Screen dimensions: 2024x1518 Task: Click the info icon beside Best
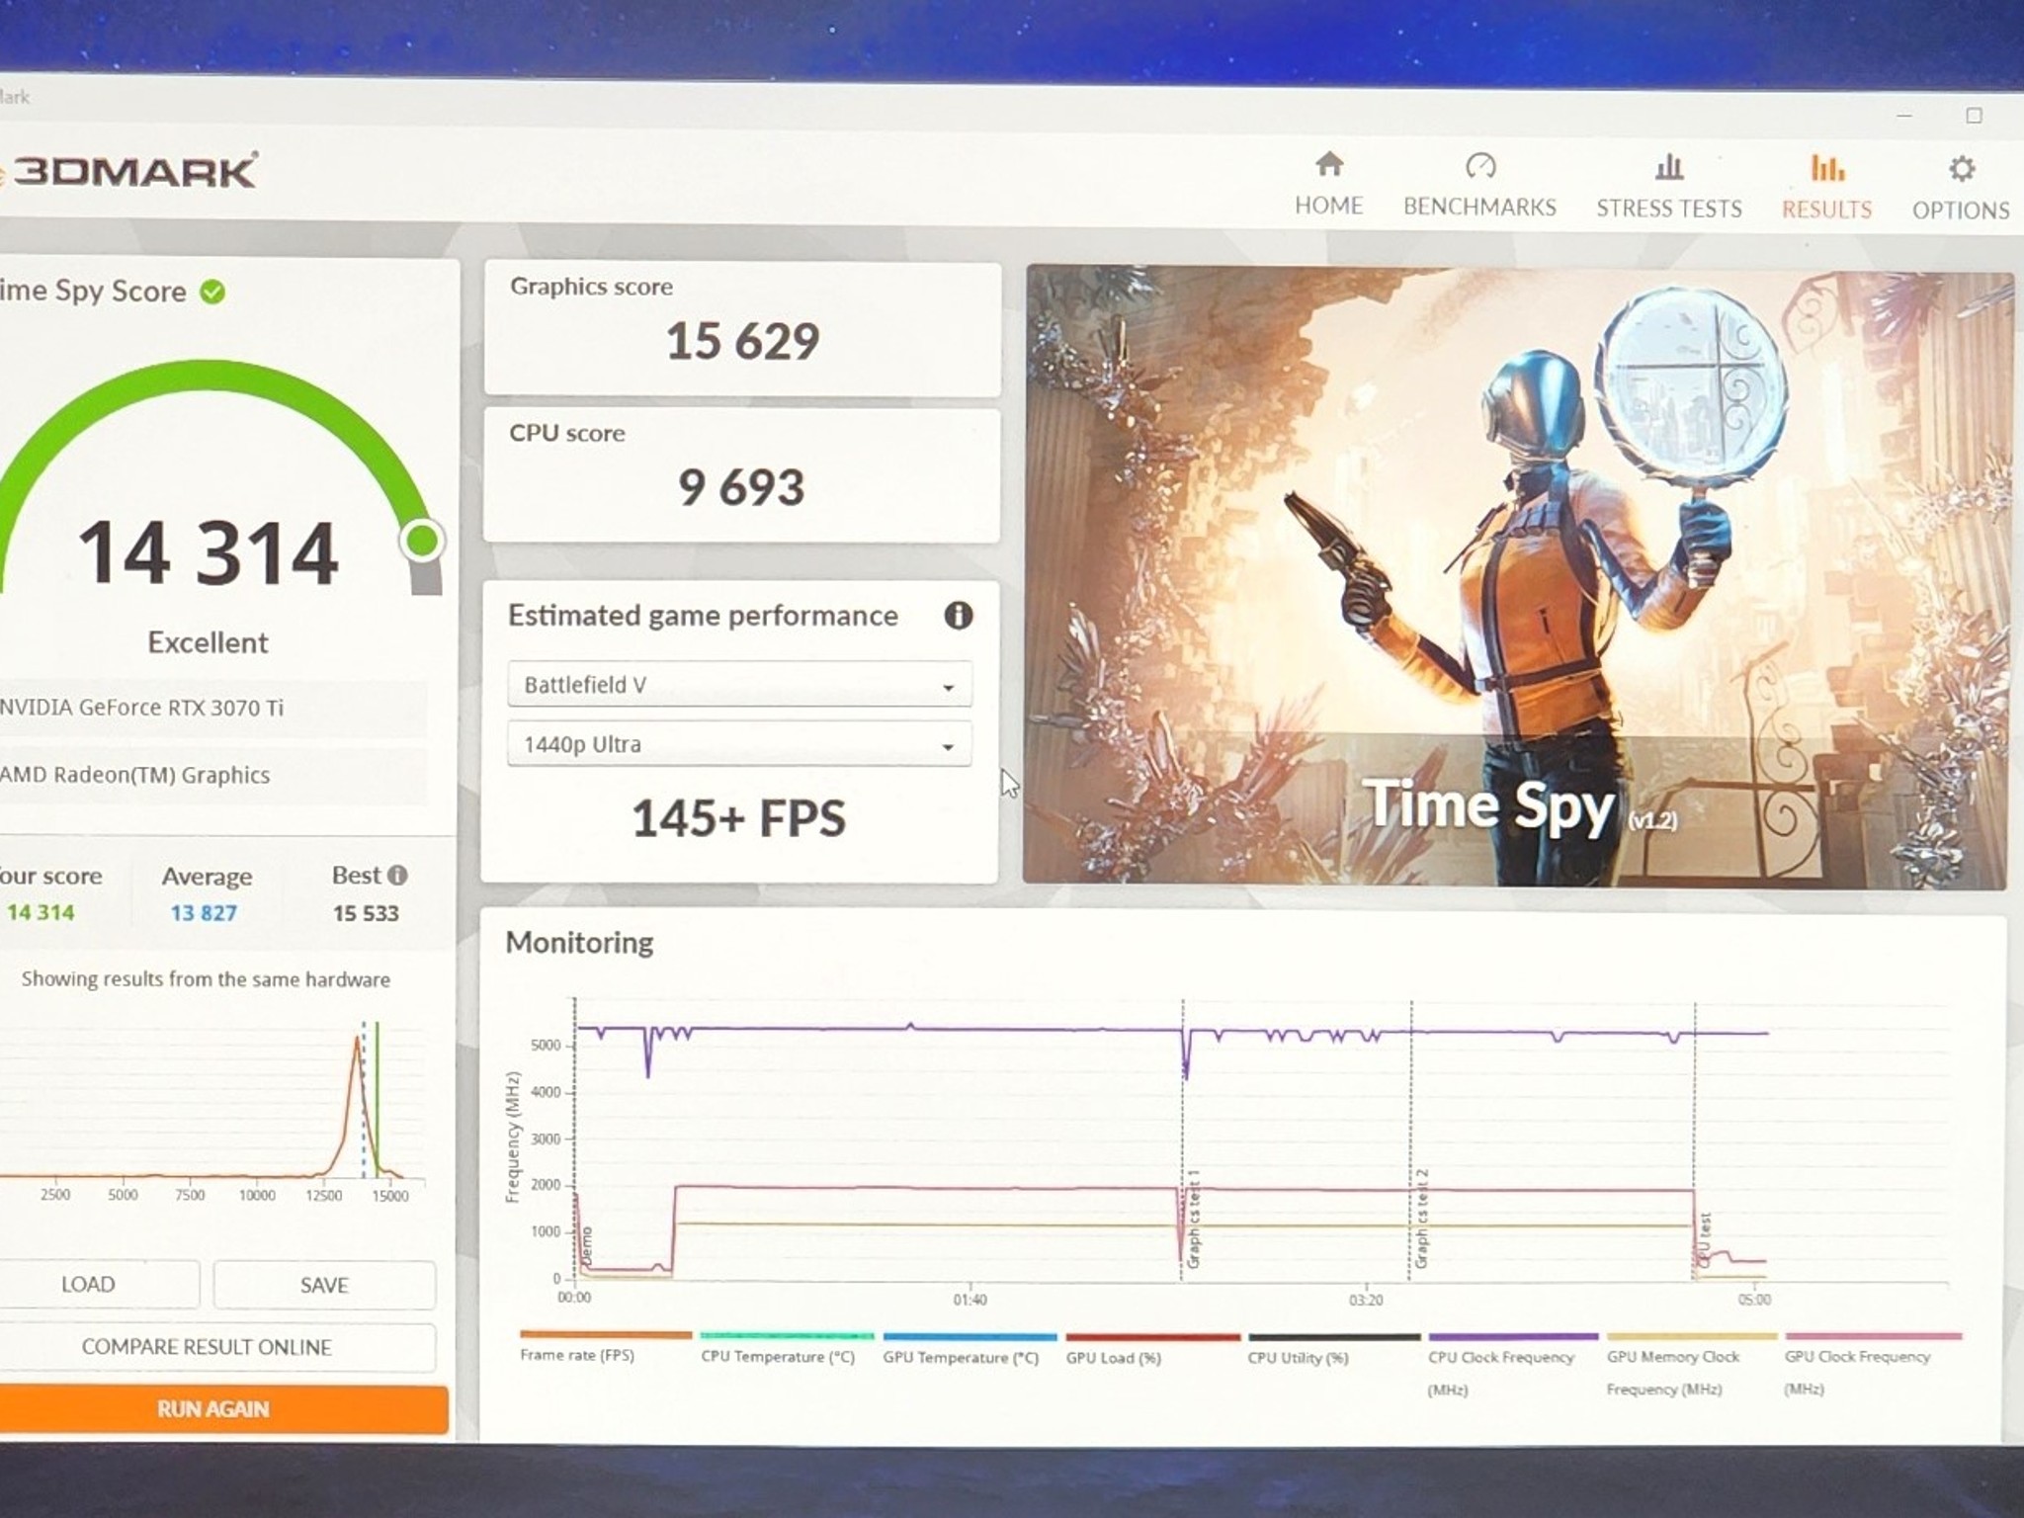coord(397,875)
